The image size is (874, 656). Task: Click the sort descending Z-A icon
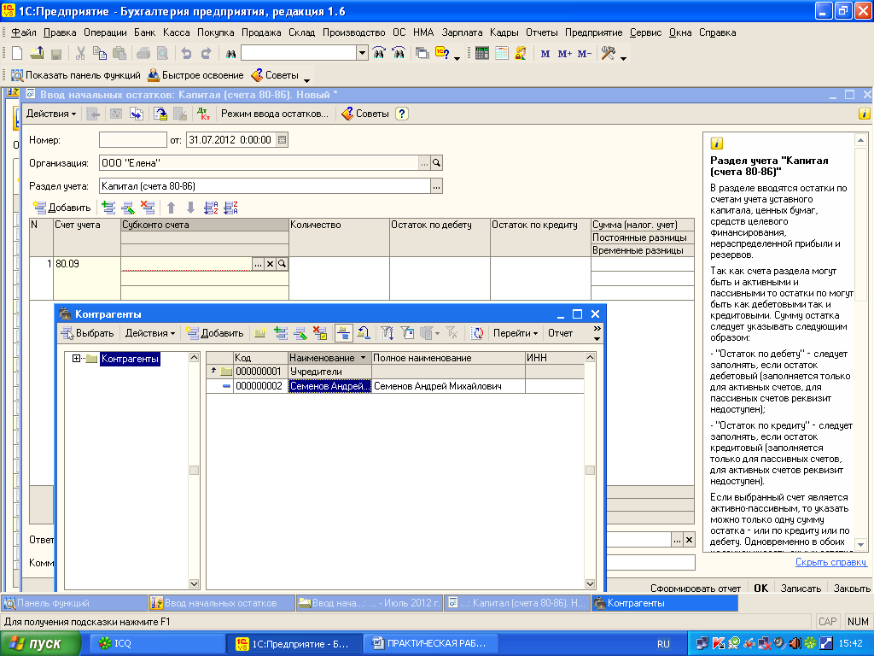(230, 208)
